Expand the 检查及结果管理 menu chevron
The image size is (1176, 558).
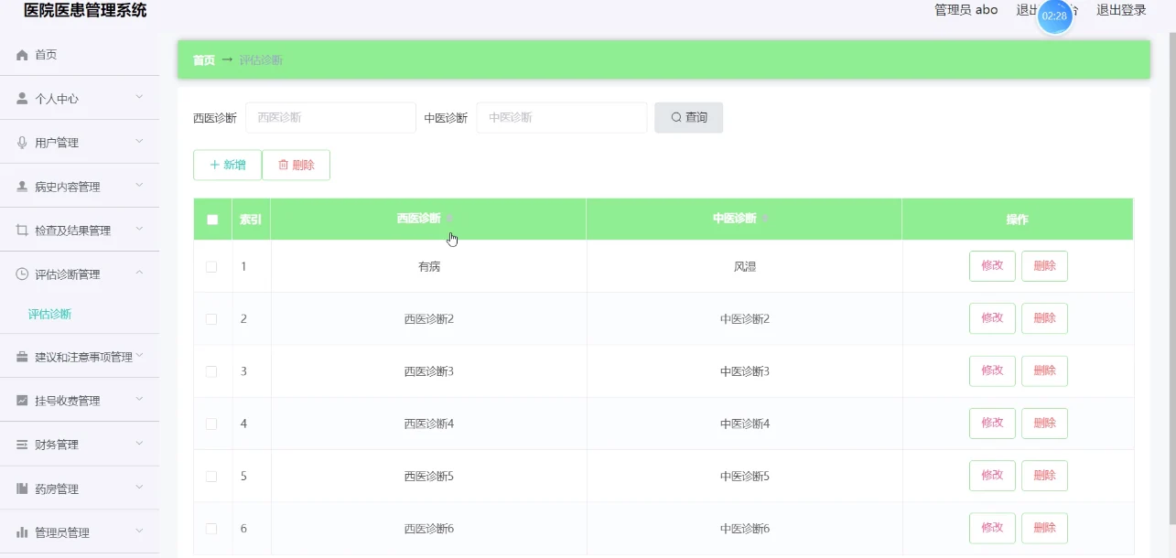point(139,229)
